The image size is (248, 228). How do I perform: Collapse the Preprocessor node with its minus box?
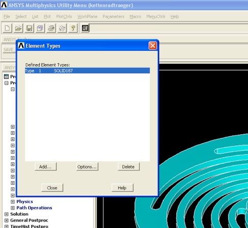click(x=6, y=83)
